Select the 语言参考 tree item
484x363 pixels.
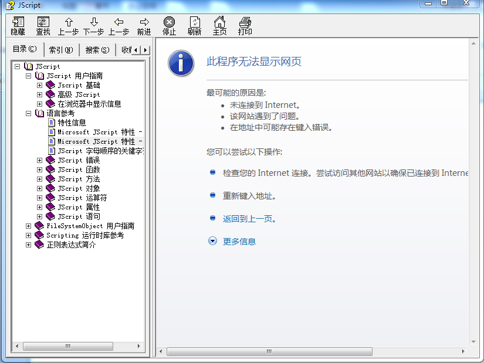click(x=60, y=113)
